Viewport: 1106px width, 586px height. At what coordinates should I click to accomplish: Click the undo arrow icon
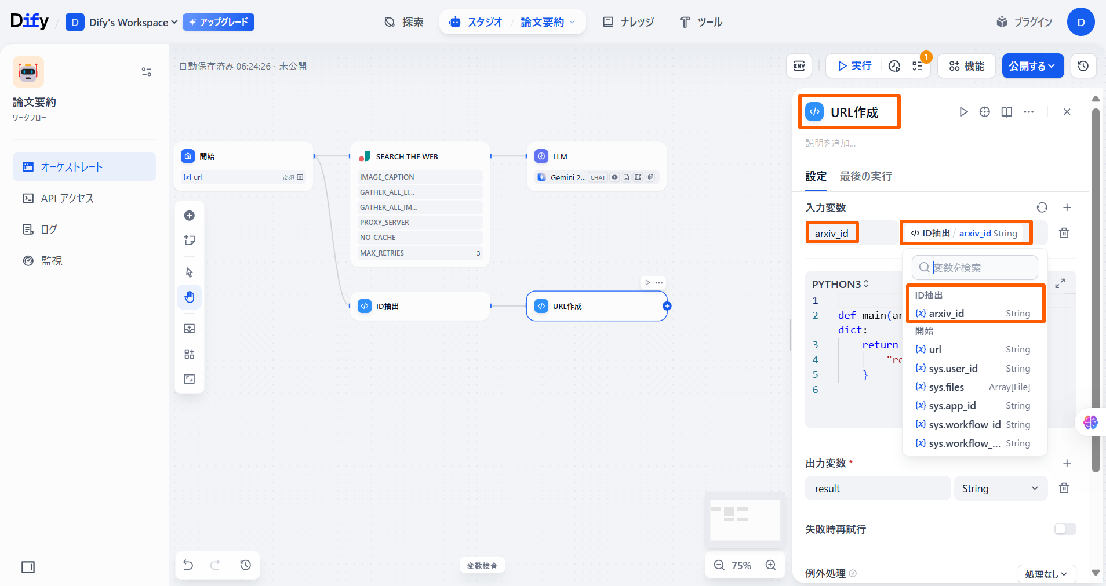click(x=188, y=565)
